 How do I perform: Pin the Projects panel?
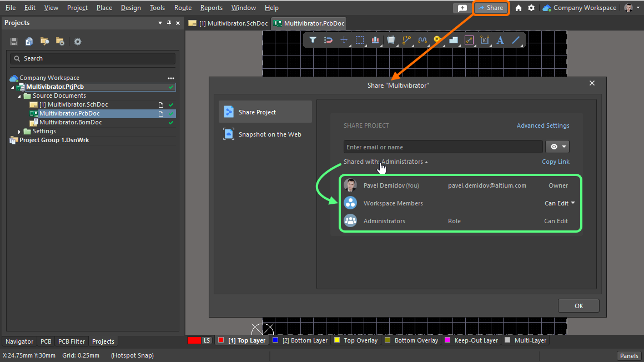(169, 23)
